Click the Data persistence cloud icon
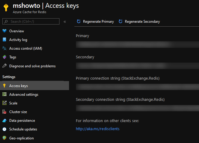This screenshot has height=143, width=199. click(4, 120)
